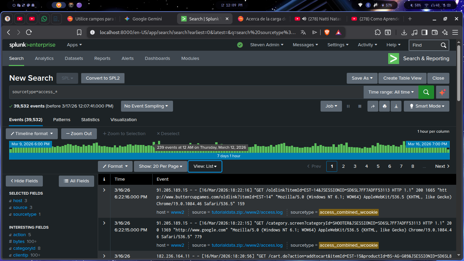This screenshot has height=261, width=464.
Task: Open the Time range: All time dropdown
Action: (x=391, y=92)
